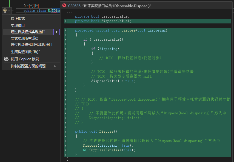This screenshot has width=234, height=162.
Task: Click the plus marker beside 'public void Dispose()'
Action: (65, 132)
